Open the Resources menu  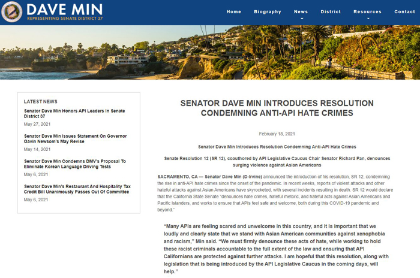point(367,12)
